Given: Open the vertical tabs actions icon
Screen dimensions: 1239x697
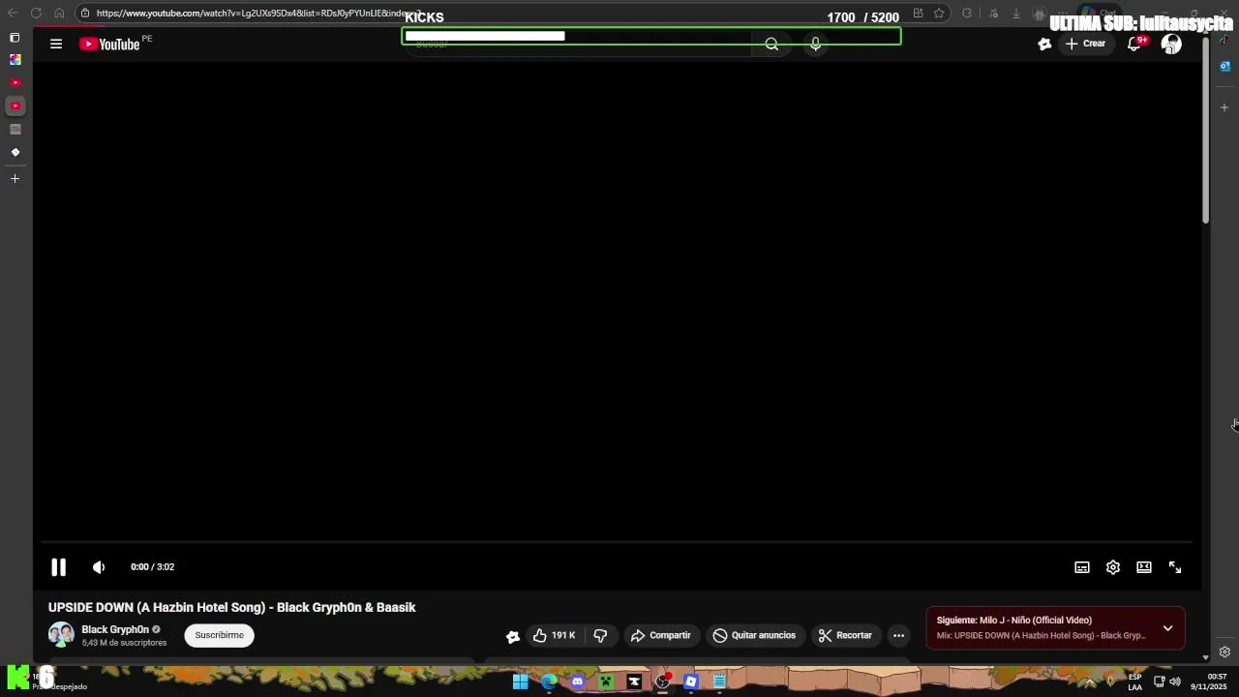Looking at the screenshot, I should click(x=15, y=38).
